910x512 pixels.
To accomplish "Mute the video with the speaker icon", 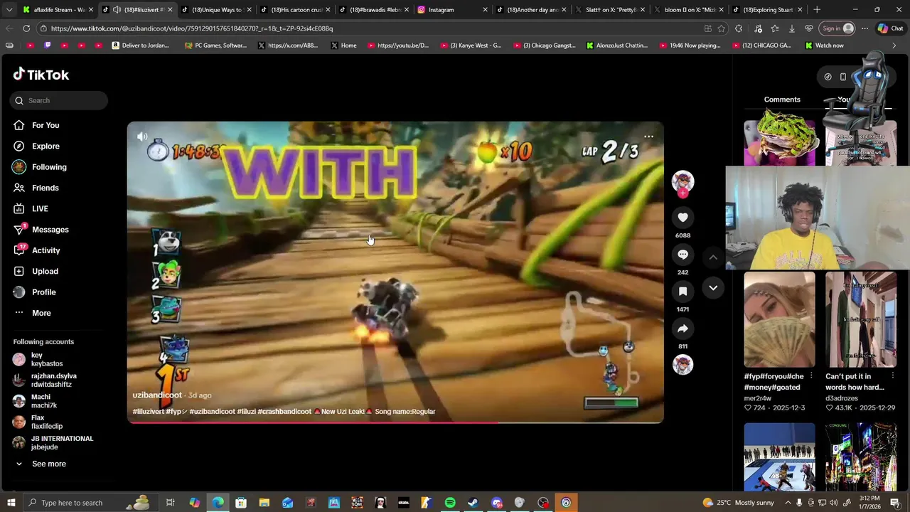I will point(142,137).
